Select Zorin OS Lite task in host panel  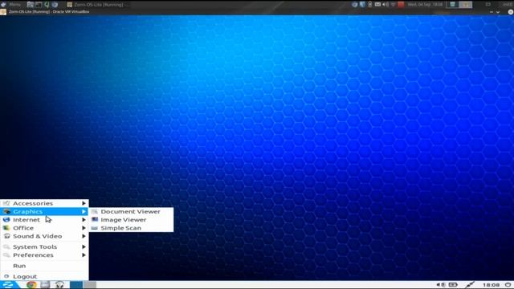[x=98, y=5]
